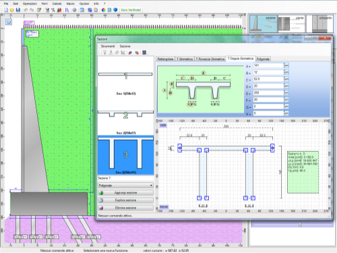The width and height of the screenshot is (337, 253).
Task: Save project using the floppy disk icon
Action: (x=18, y=10)
